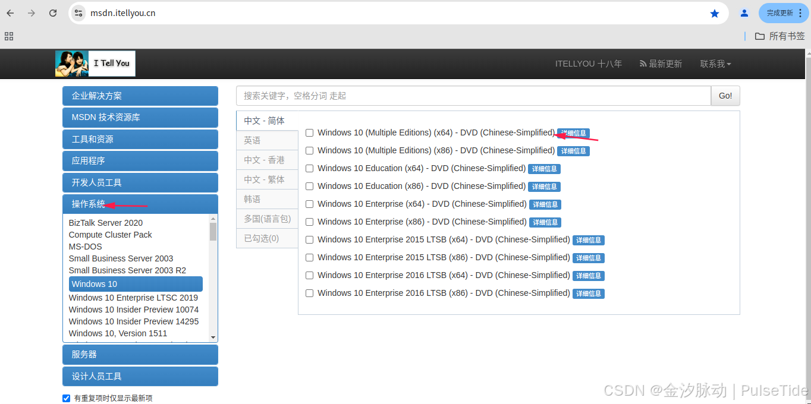The width and height of the screenshot is (811, 404).
Task: Expand the 设计人员工具 category
Action: click(140, 376)
